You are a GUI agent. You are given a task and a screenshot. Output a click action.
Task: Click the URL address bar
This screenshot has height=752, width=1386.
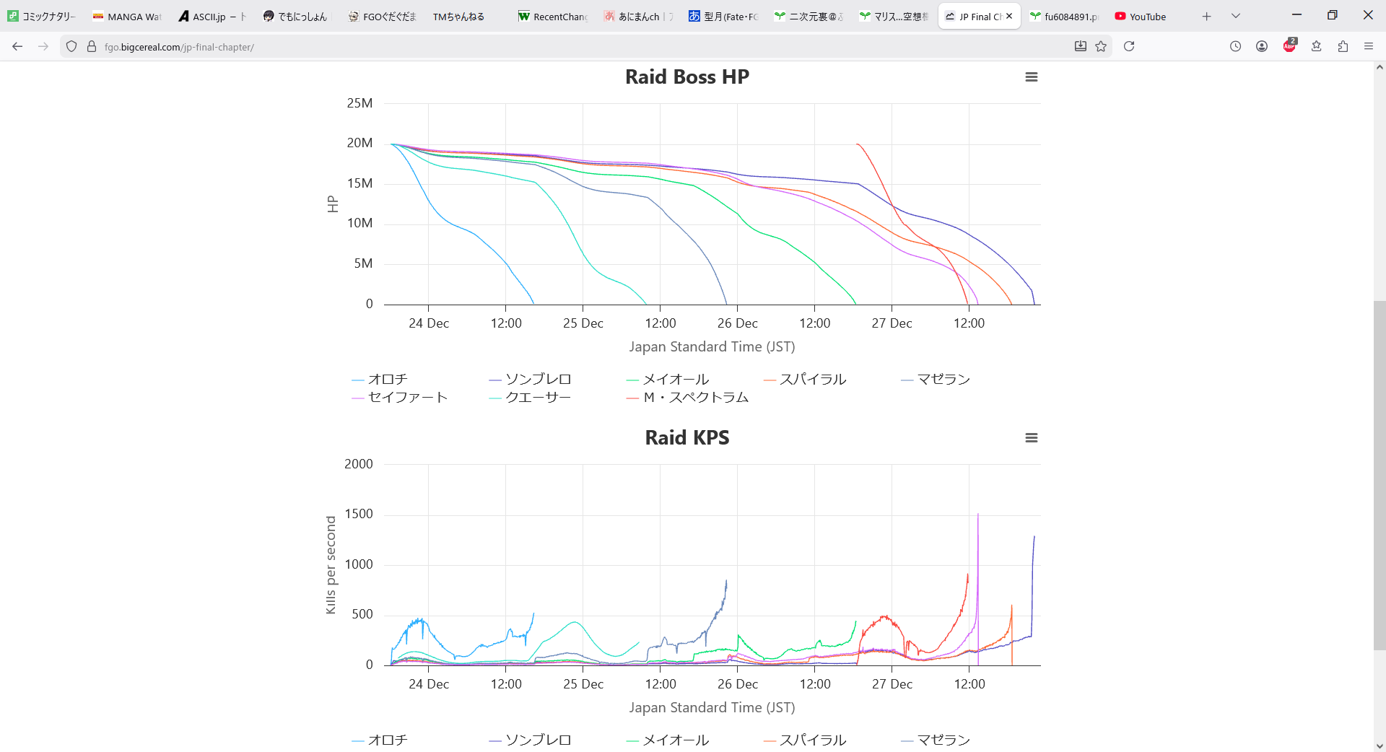click(x=577, y=47)
